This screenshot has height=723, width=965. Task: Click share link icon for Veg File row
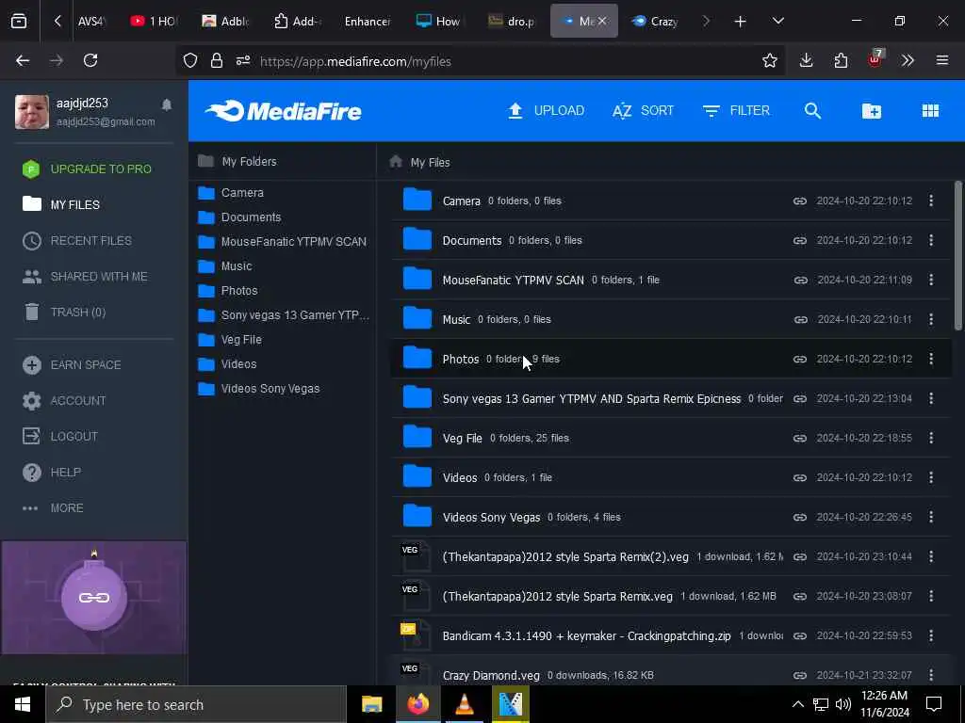(799, 439)
